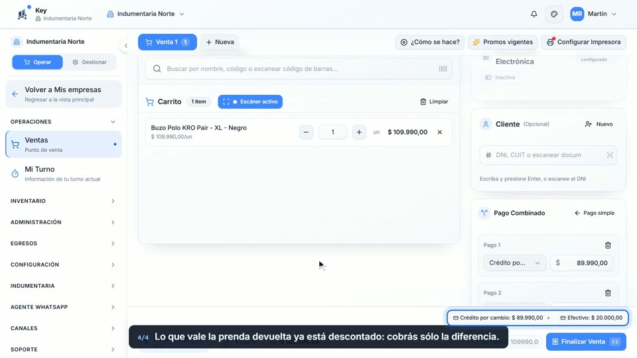
Task: Click the $ 109.990,00 item total
Action: [407, 132]
